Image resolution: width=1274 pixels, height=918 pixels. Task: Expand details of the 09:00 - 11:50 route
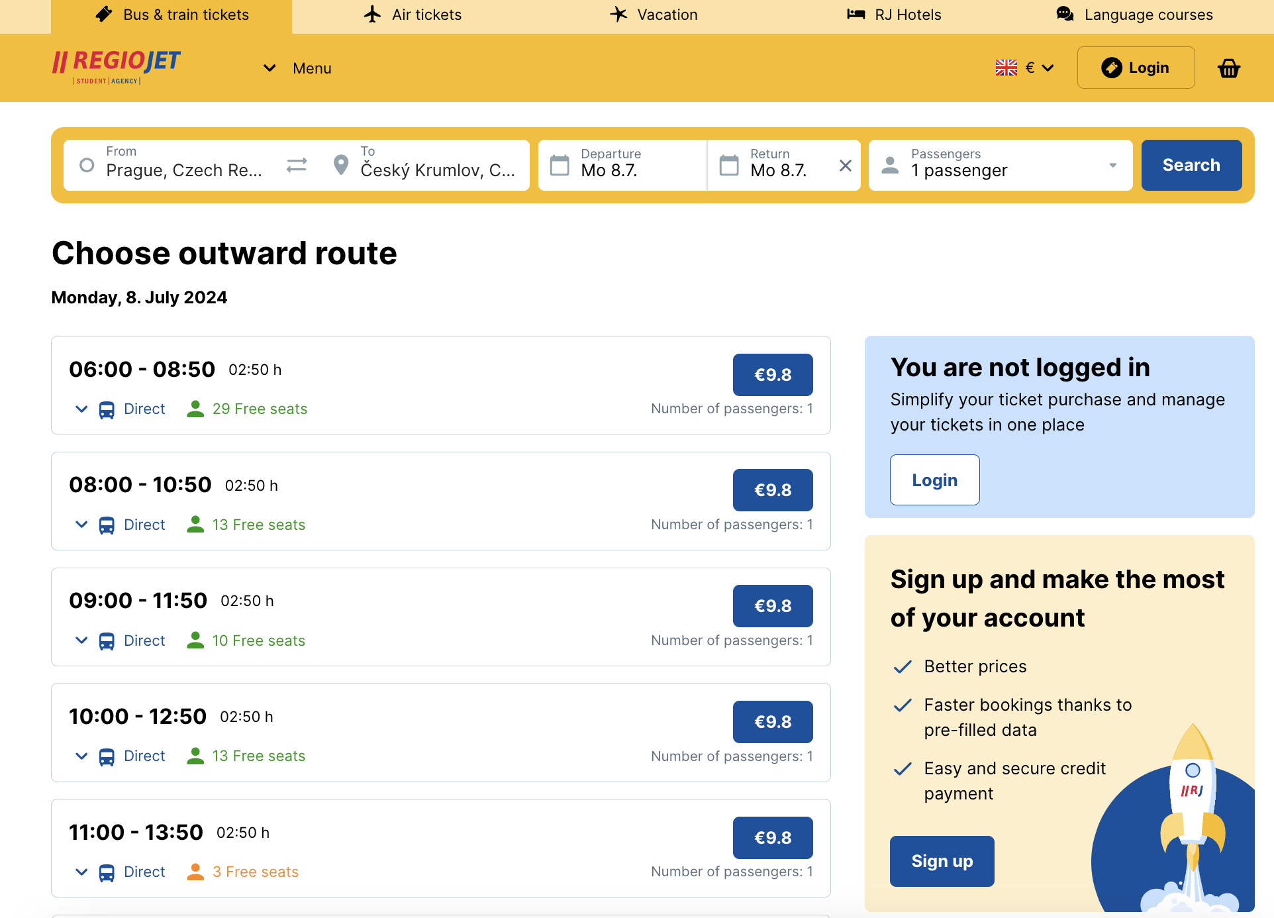coord(81,640)
